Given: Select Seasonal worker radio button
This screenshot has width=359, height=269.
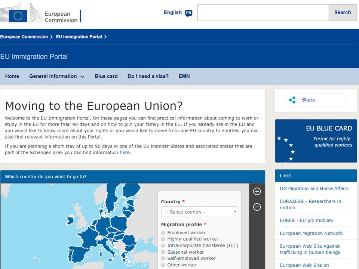Looking at the screenshot, I should coord(163,252).
